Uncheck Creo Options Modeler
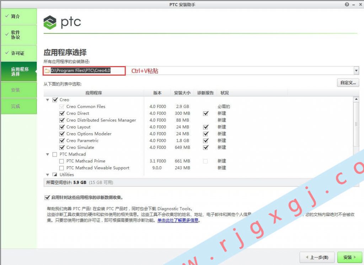364x265 pixels. pyautogui.click(x=62, y=134)
